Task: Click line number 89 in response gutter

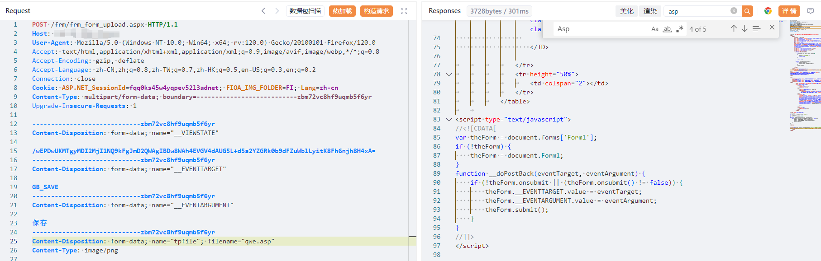Action: click(436, 174)
